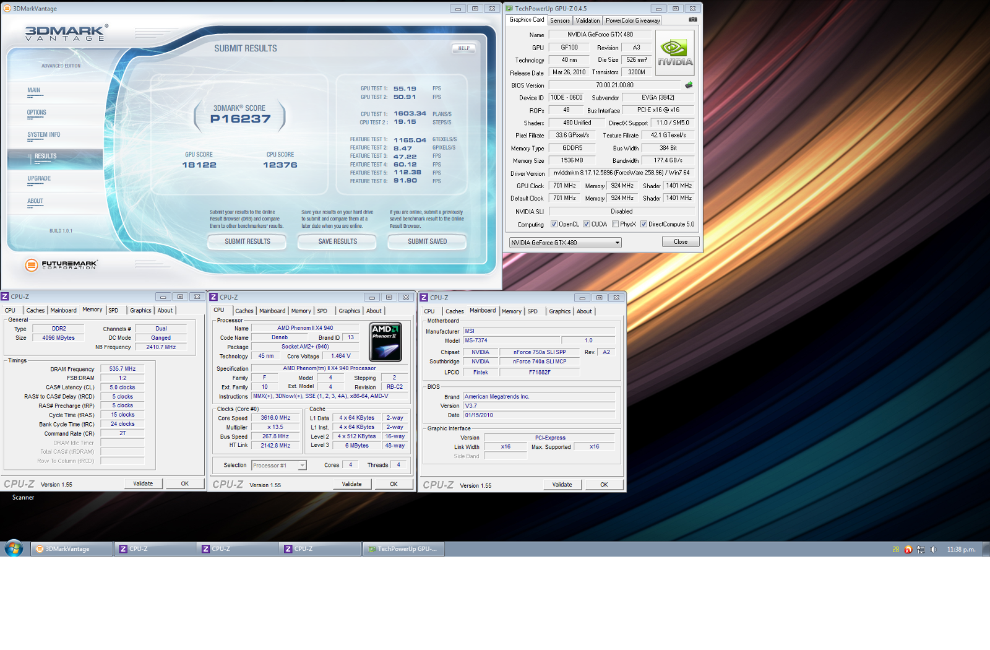Click the Futuremark Corporation logo
The height and width of the screenshot is (650, 990).
click(61, 265)
